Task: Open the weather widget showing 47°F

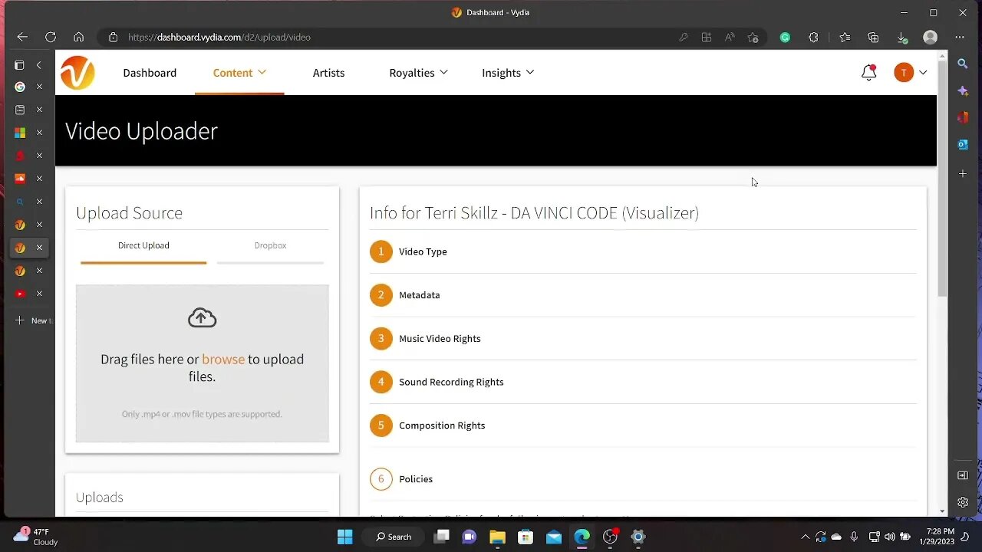Action: [x=36, y=537]
